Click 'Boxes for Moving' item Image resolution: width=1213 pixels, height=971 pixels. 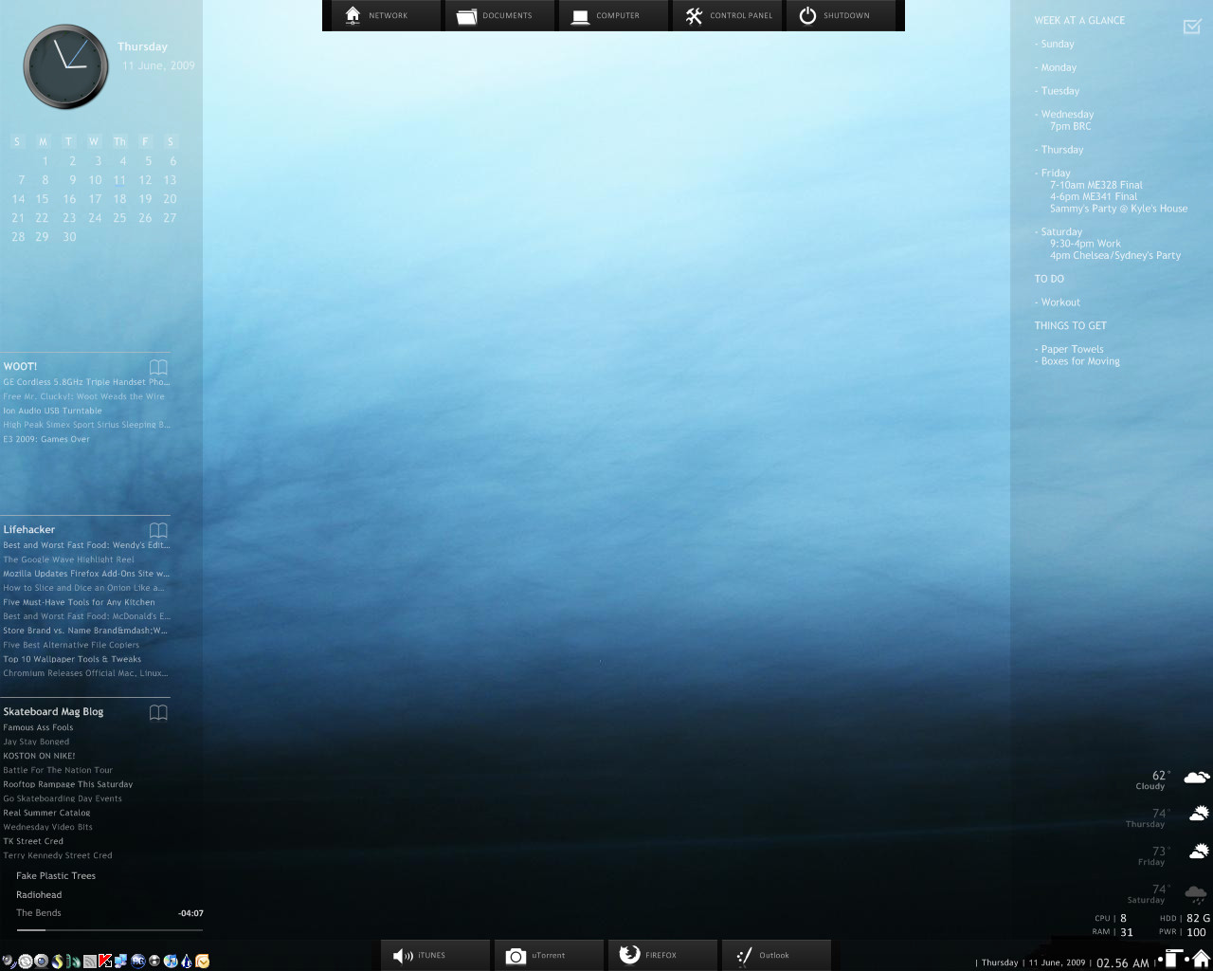1080,361
